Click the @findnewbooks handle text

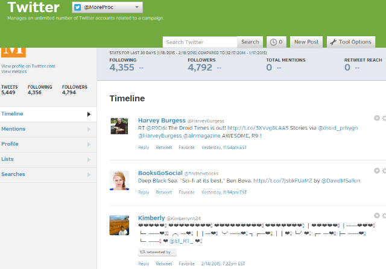pos(201,174)
